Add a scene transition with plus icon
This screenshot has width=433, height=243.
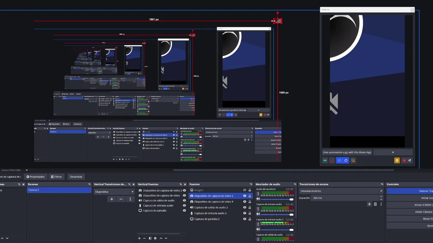[369, 204]
